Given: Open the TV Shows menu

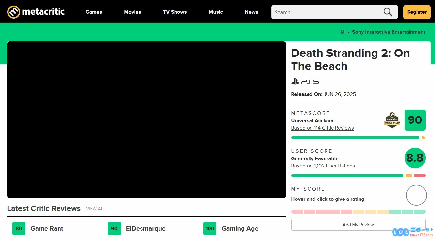Looking at the screenshot, I should 175,12.
